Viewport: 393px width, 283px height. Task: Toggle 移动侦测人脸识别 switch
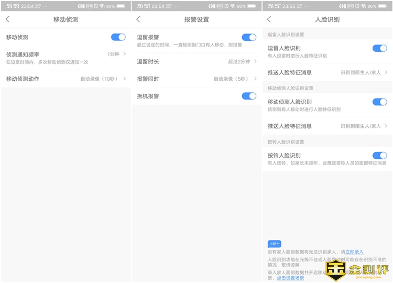tap(379, 102)
